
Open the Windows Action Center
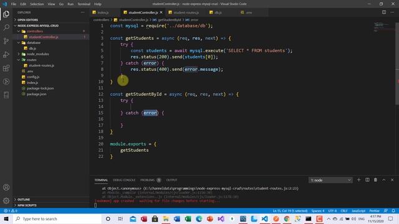(x=391, y=218)
